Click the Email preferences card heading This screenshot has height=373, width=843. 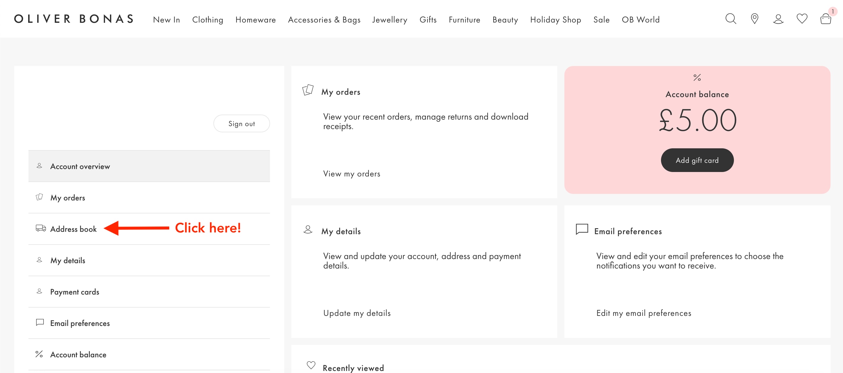coord(628,231)
